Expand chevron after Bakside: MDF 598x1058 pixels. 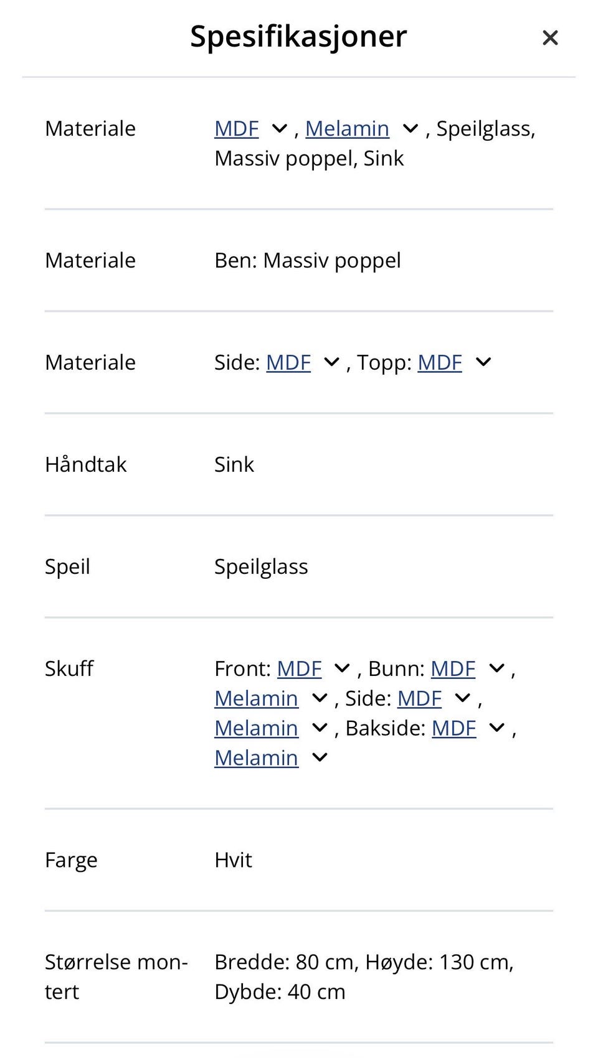pos(497,729)
